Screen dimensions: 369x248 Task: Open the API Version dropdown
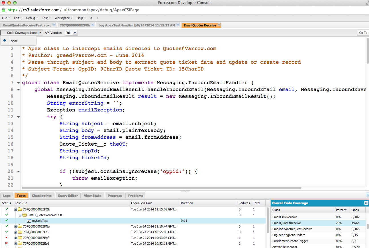75,33
